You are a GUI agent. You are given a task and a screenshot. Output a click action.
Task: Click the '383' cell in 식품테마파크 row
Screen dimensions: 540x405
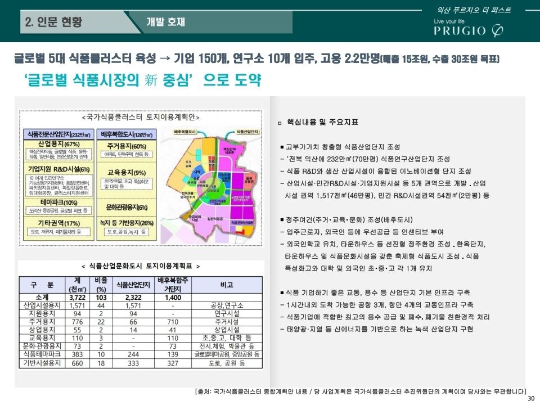point(78,354)
